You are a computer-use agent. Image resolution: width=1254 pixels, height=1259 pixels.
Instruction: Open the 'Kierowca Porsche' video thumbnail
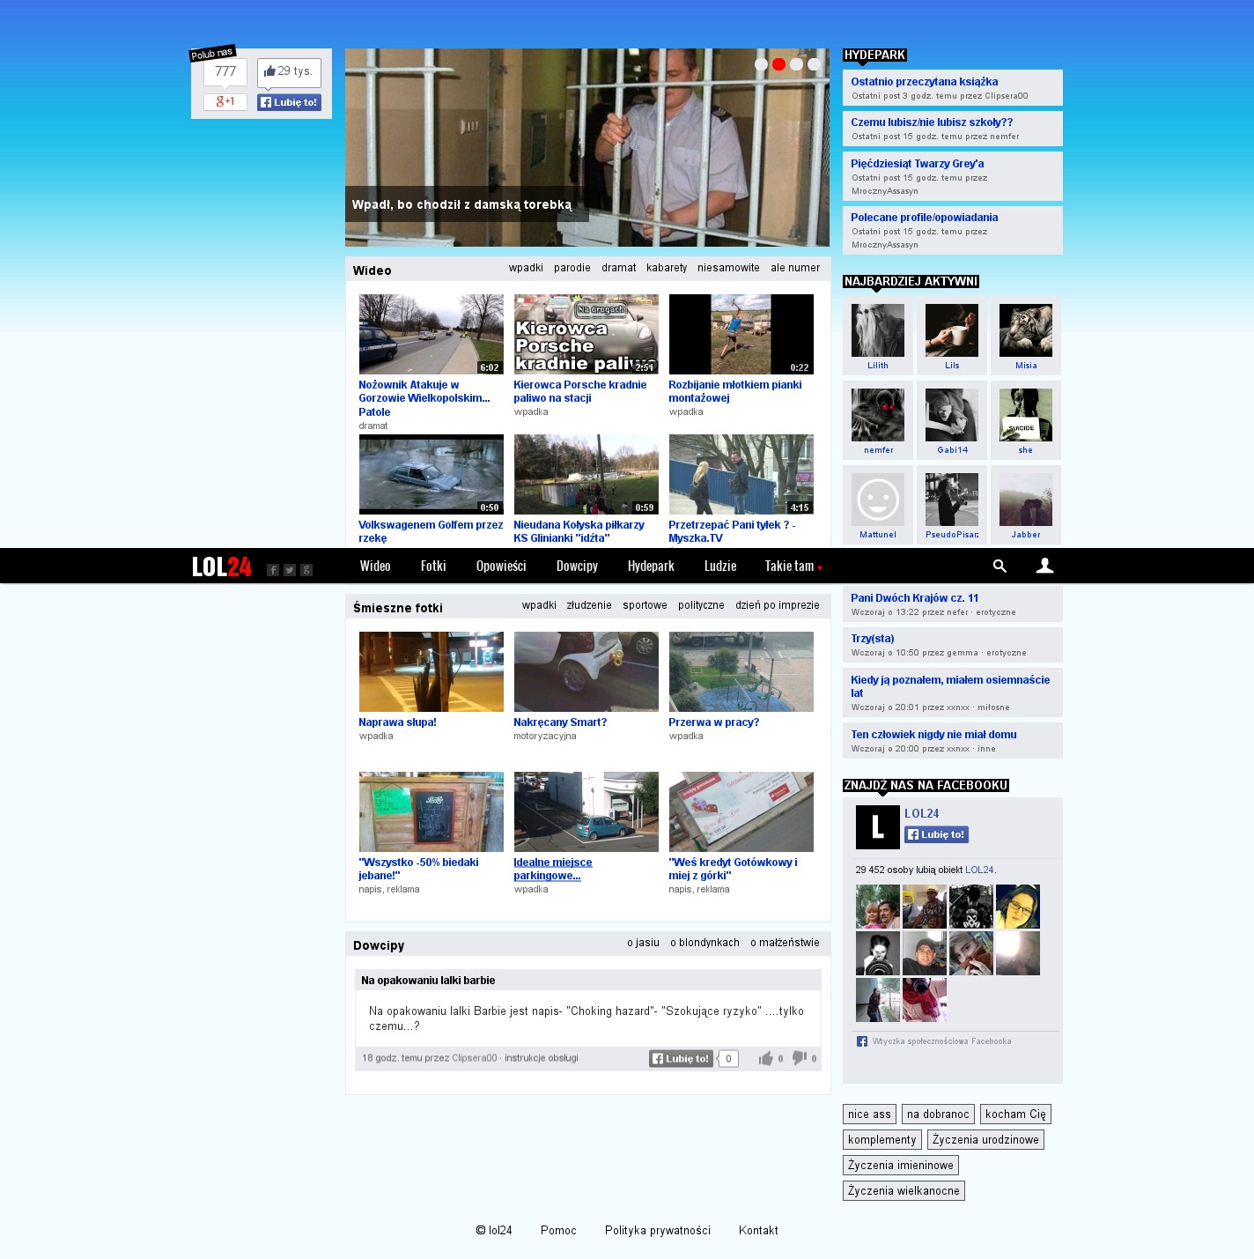pyautogui.click(x=586, y=334)
